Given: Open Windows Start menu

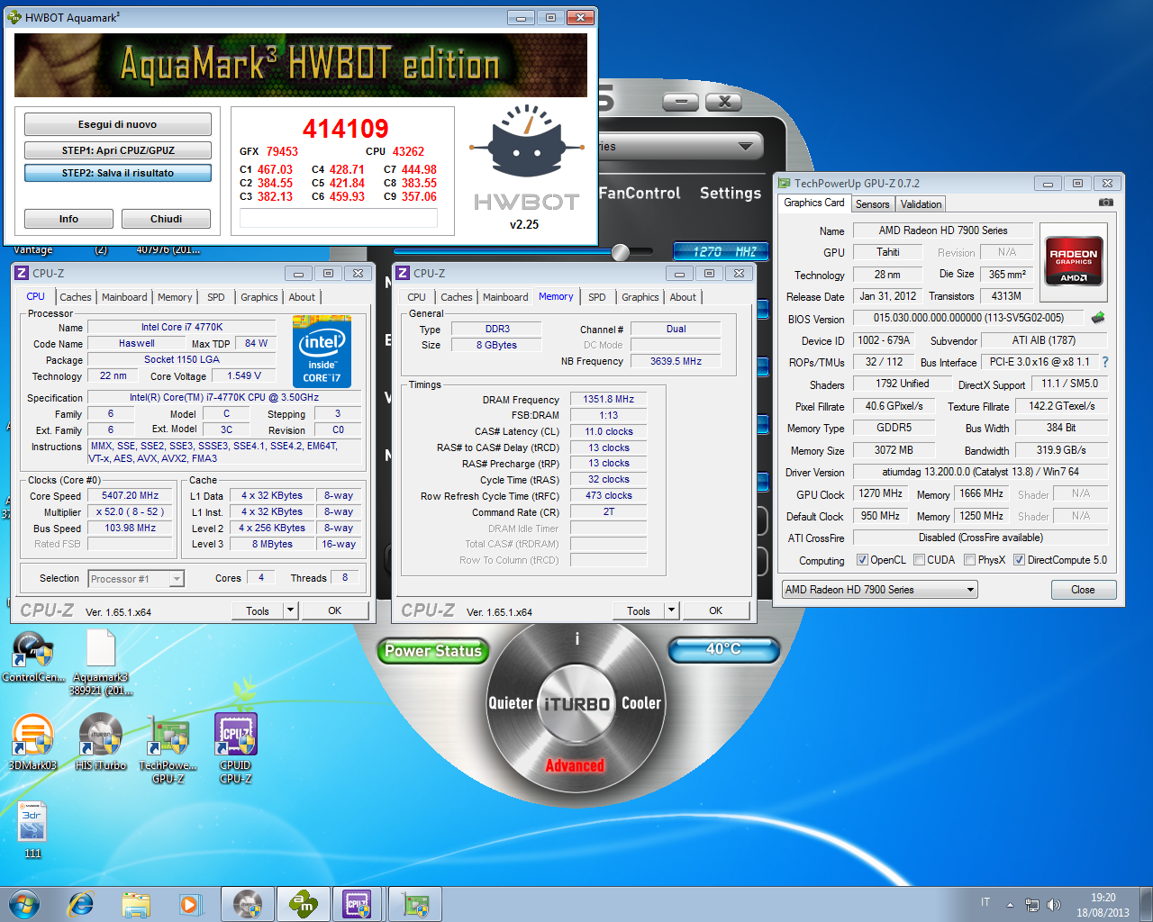Looking at the screenshot, I should click(23, 904).
